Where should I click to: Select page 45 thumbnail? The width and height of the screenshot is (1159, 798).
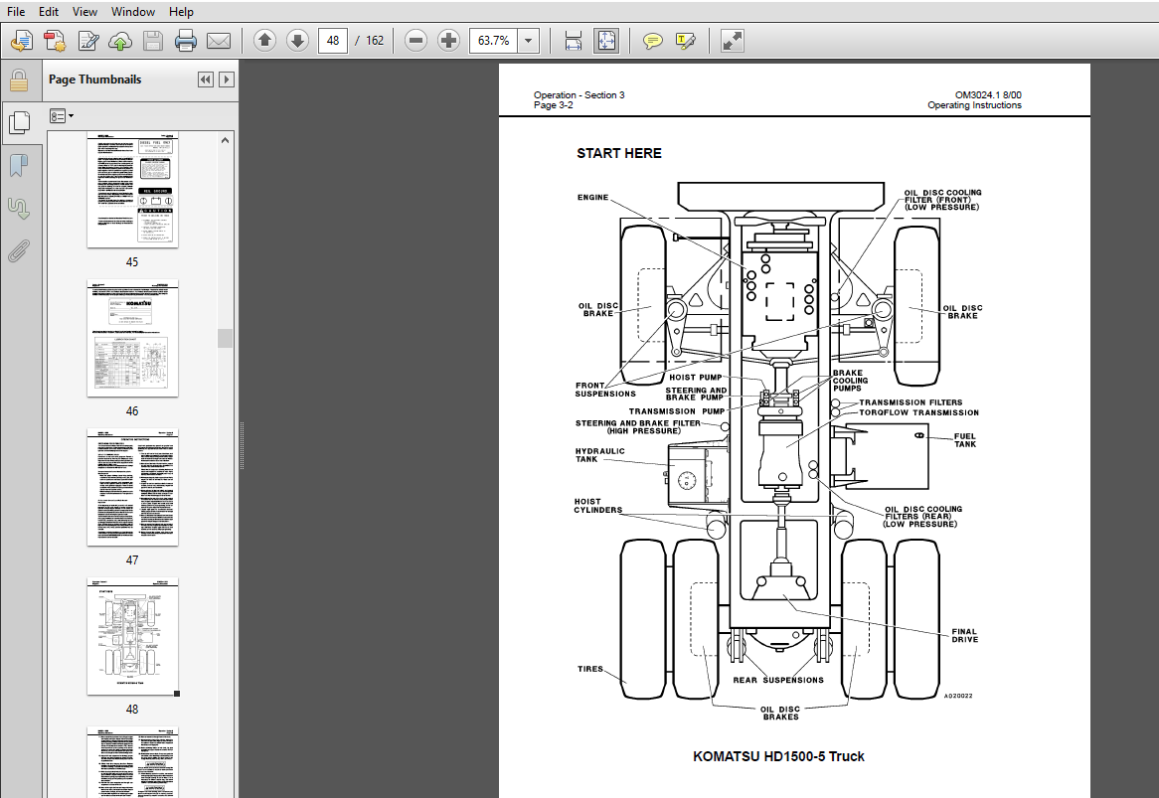(x=133, y=191)
